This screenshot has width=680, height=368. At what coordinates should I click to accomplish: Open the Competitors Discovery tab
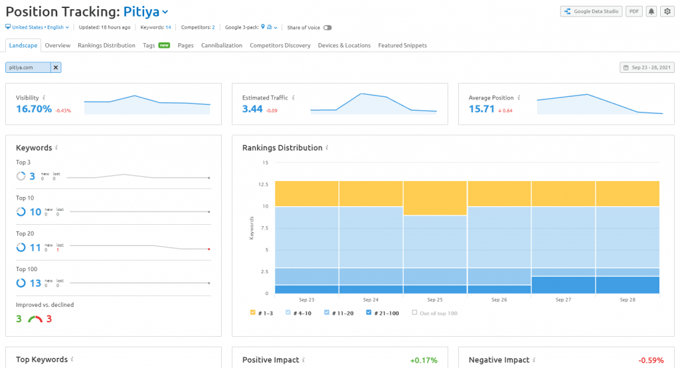pos(280,46)
